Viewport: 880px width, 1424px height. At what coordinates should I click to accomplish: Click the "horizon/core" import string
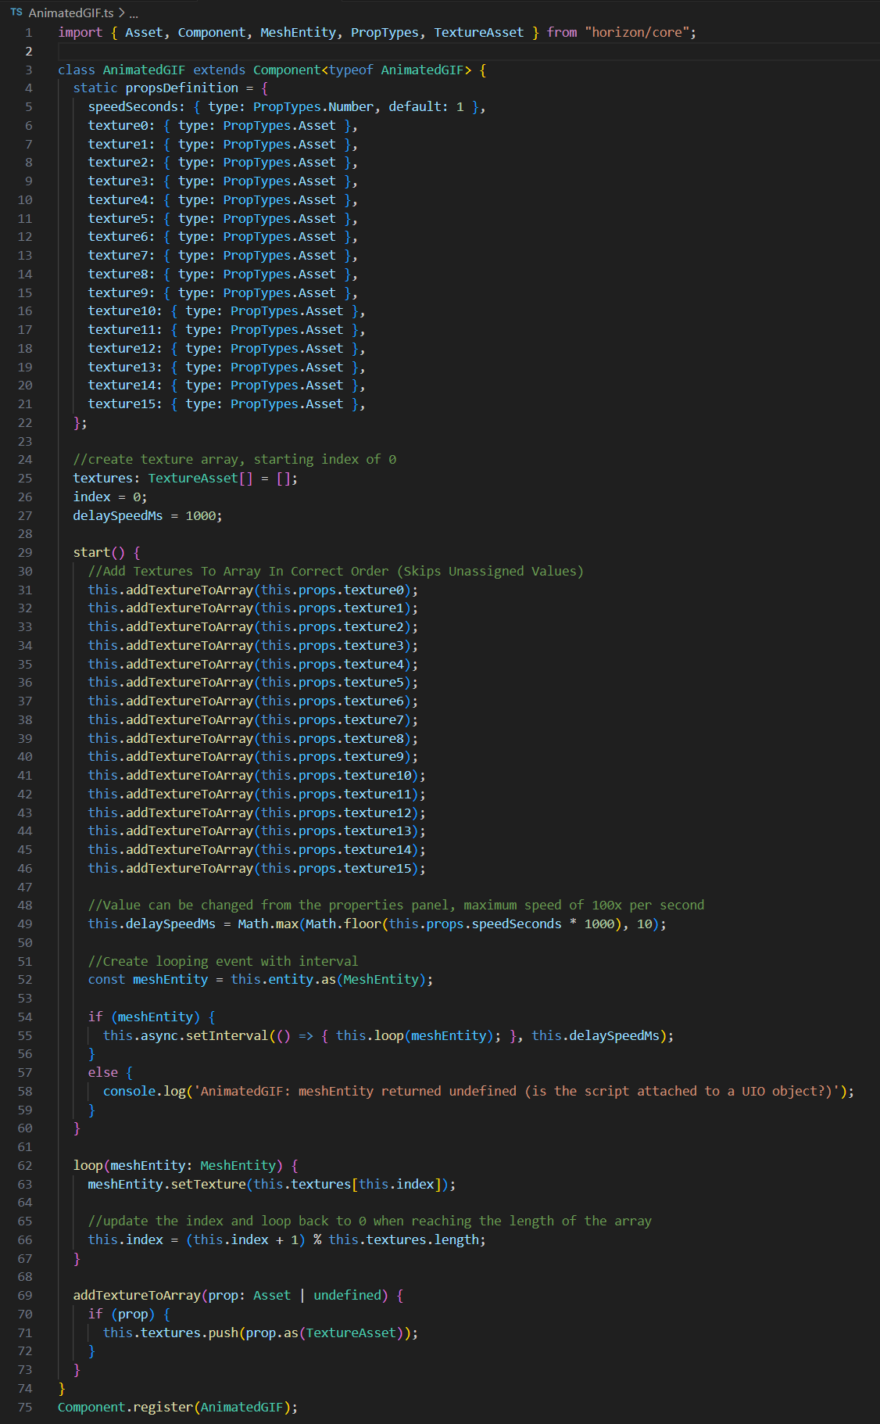coord(637,33)
